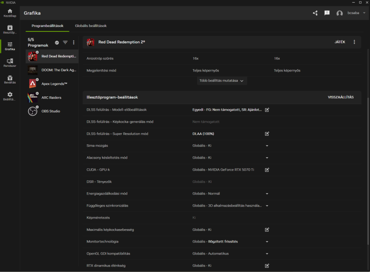
Task: Open OpenGL GDI kompatibilitás dropdown
Action: click(x=267, y=254)
